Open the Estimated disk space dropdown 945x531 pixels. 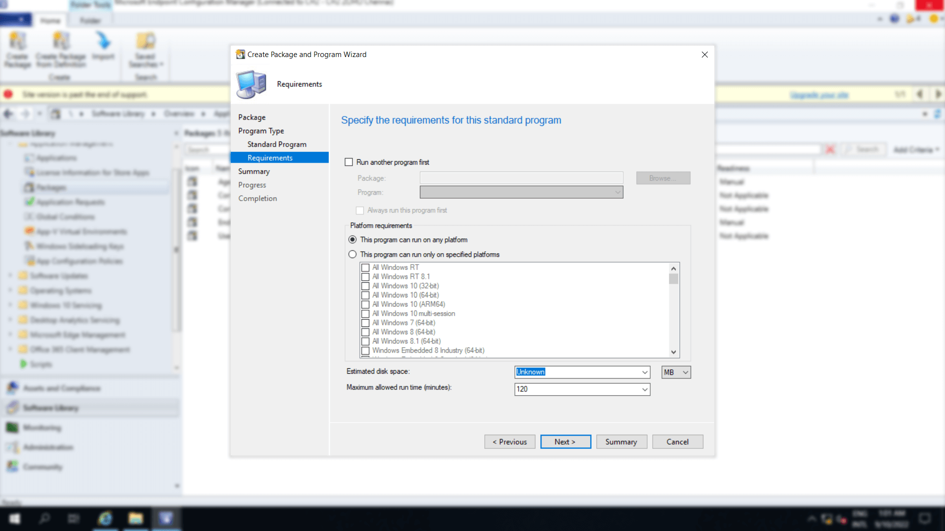pos(644,372)
